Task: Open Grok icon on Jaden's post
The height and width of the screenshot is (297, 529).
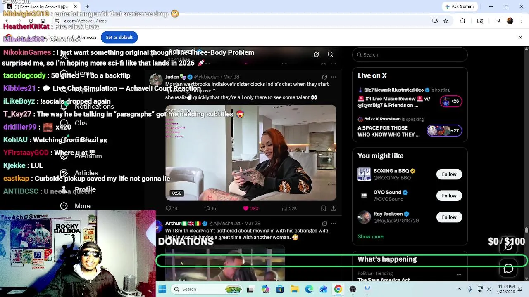Action: 324,77
